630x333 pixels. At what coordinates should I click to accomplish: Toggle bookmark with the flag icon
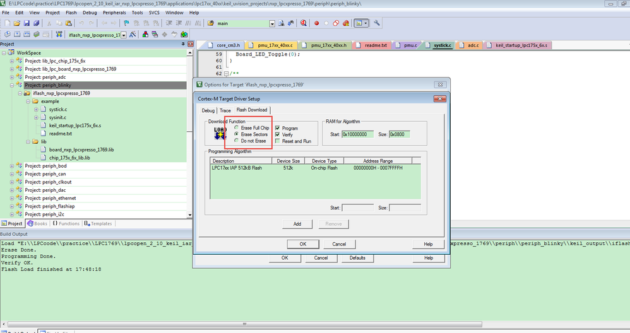126,23
